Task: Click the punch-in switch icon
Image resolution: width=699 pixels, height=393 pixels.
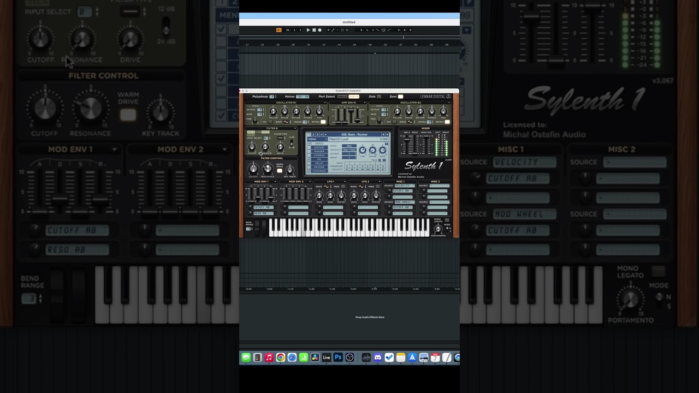Action: pos(377,30)
